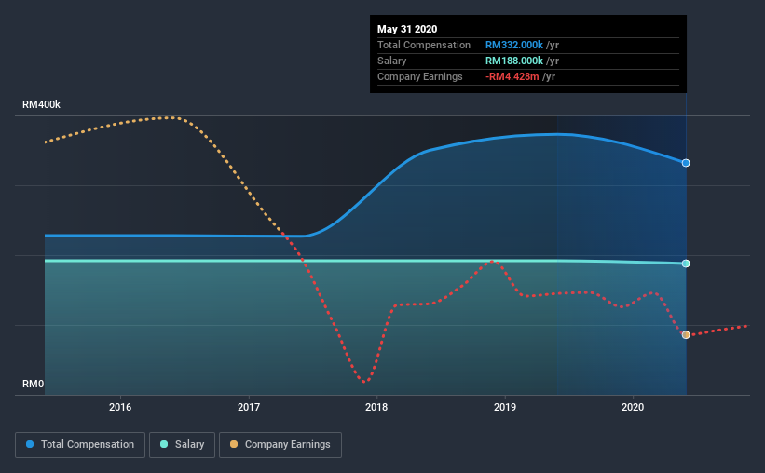Click the Salary data point marker

pyautogui.click(x=686, y=264)
